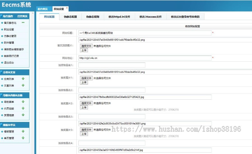
Task: Switch to 修改后台登录帐号和密码 tab
Action: tap(185, 17)
